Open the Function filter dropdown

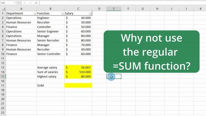tap(63, 14)
